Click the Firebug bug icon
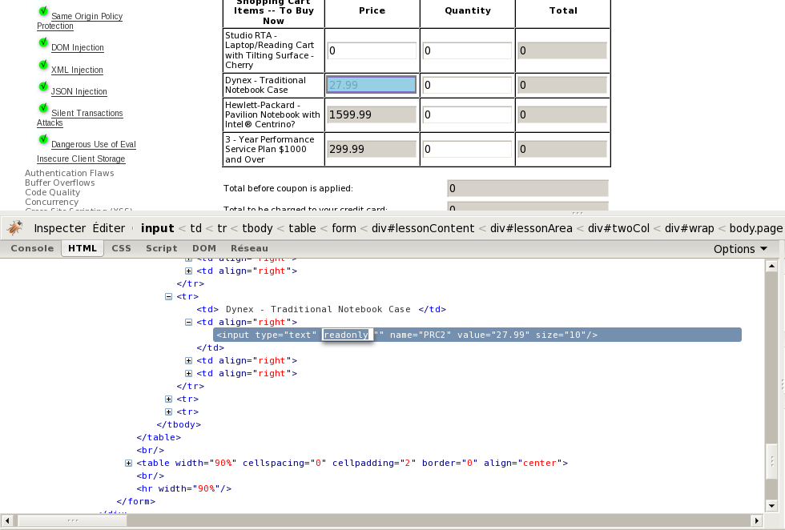The image size is (785, 530). (14, 228)
